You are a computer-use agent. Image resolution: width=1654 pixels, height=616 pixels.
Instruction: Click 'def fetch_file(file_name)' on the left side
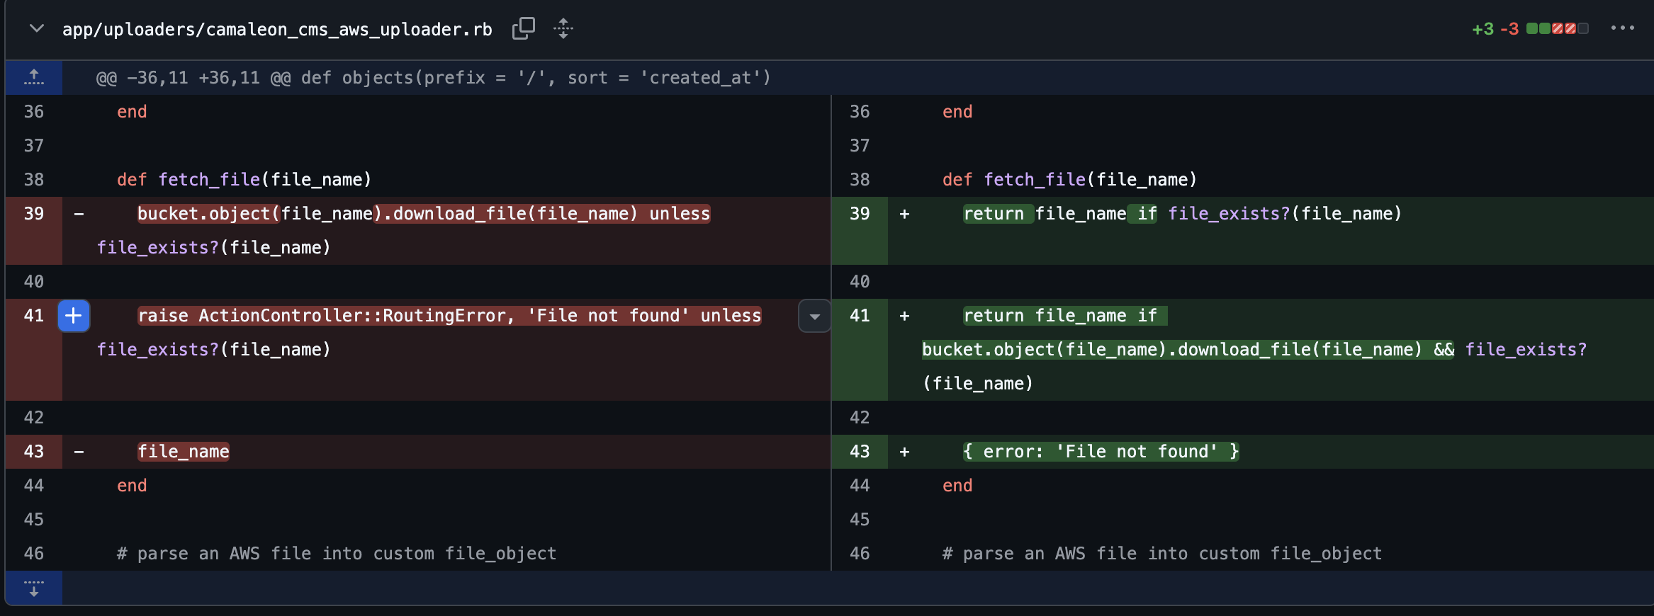click(244, 180)
